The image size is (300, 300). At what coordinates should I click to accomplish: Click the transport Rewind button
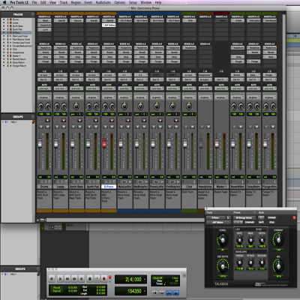[x=67, y=278]
